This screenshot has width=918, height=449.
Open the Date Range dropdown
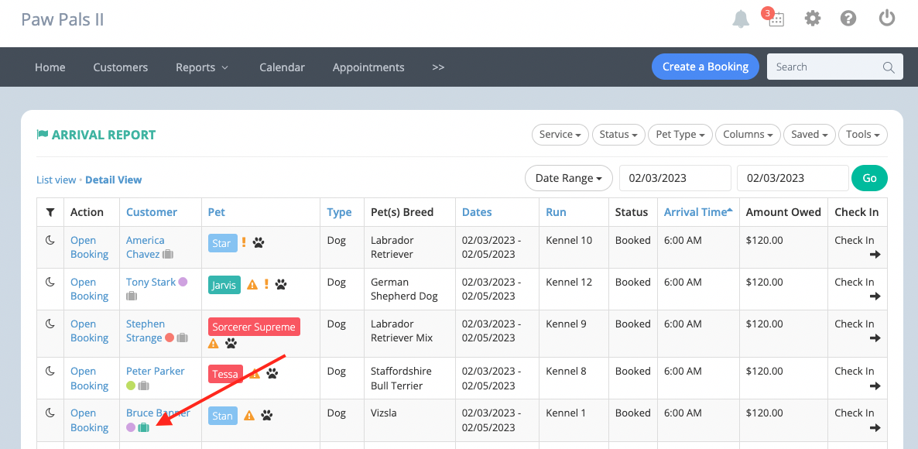[x=569, y=178]
